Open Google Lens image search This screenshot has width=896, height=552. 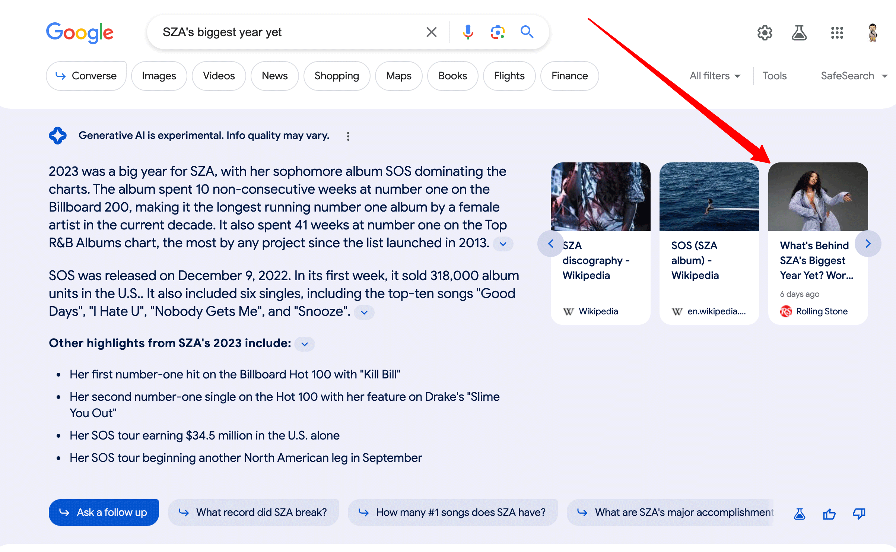(x=498, y=32)
